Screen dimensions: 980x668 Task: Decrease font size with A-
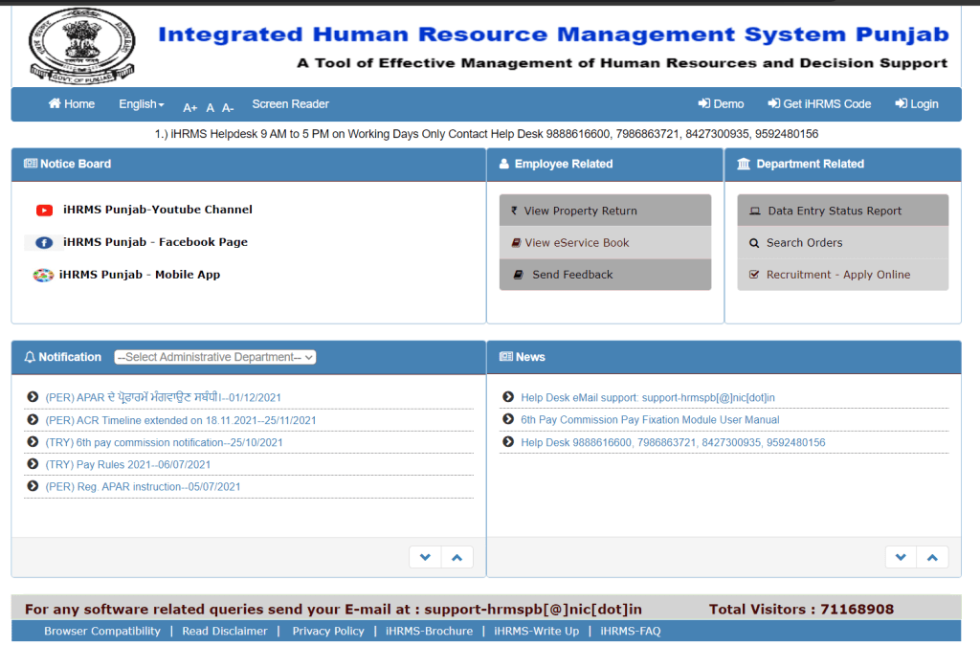(228, 108)
